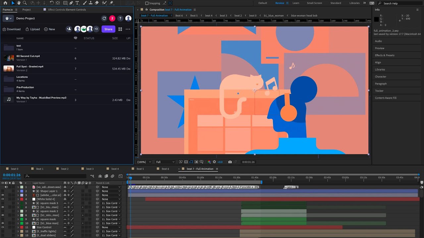Viewport: 424px width, 238px height.
Task: Select the Brush tool
Action: coord(85,3)
